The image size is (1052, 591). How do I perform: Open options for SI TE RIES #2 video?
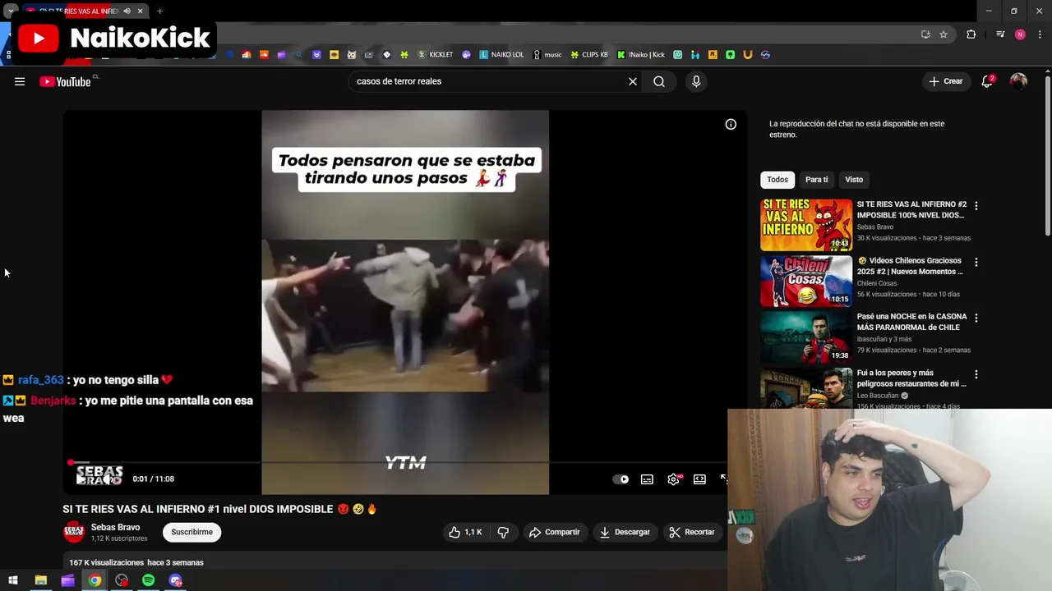[976, 206]
